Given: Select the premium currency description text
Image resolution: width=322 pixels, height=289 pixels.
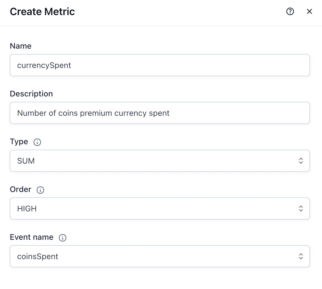Looking at the screenshot, I should [93, 113].
